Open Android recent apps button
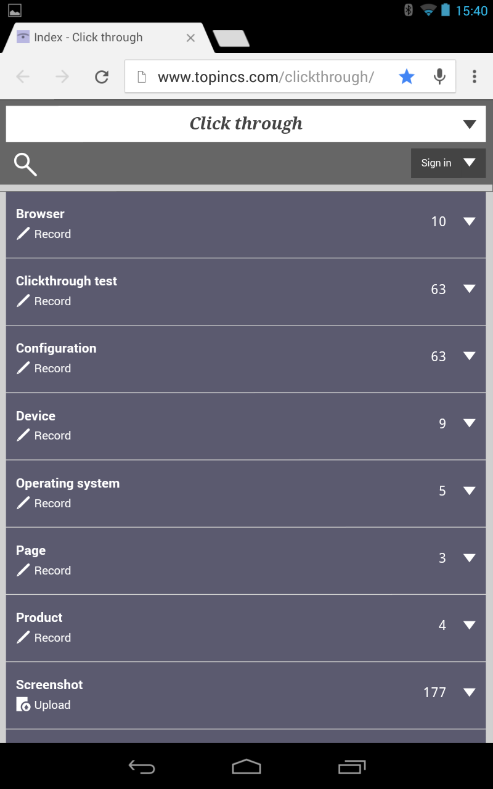The height and width of the screenshot is (789, 493). point(352,767)
